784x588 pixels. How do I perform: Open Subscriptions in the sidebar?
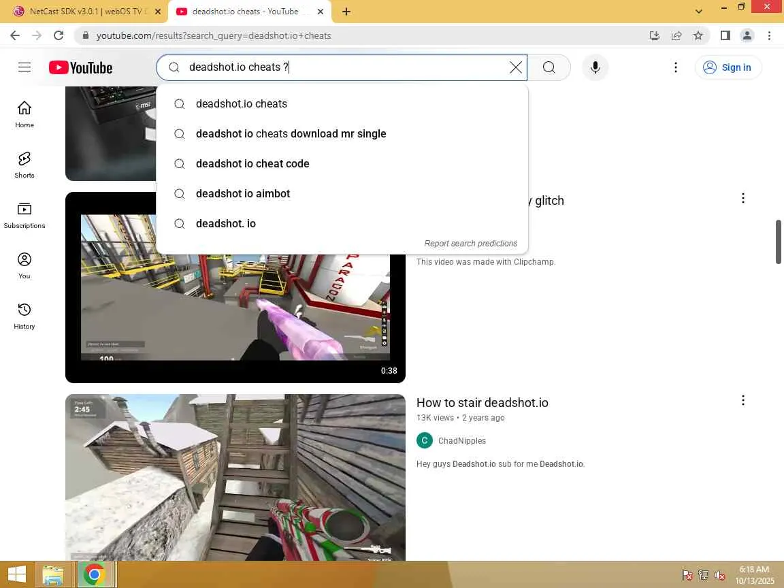coord(24,216)
